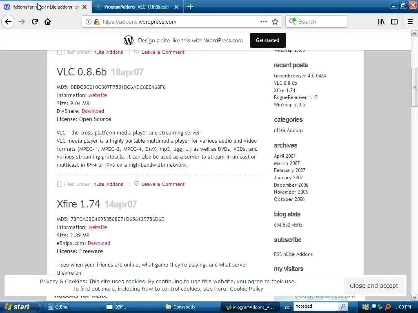418x313 pixels.
Task: Click Leave a Comment above VLC title
Action: point(163,52)
